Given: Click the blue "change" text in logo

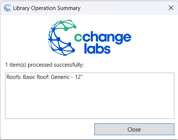Looking at the screenshot, I should point(107,37).
